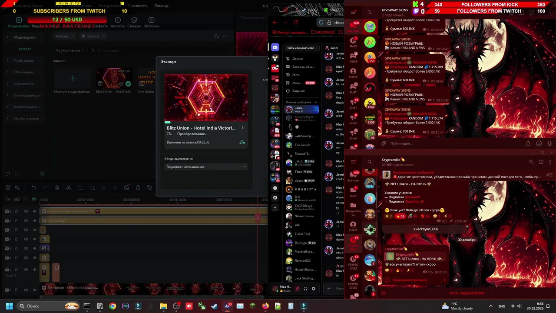Switch to the Медиафайлы tab
The image size is (556, 313).
click(19, 23)
